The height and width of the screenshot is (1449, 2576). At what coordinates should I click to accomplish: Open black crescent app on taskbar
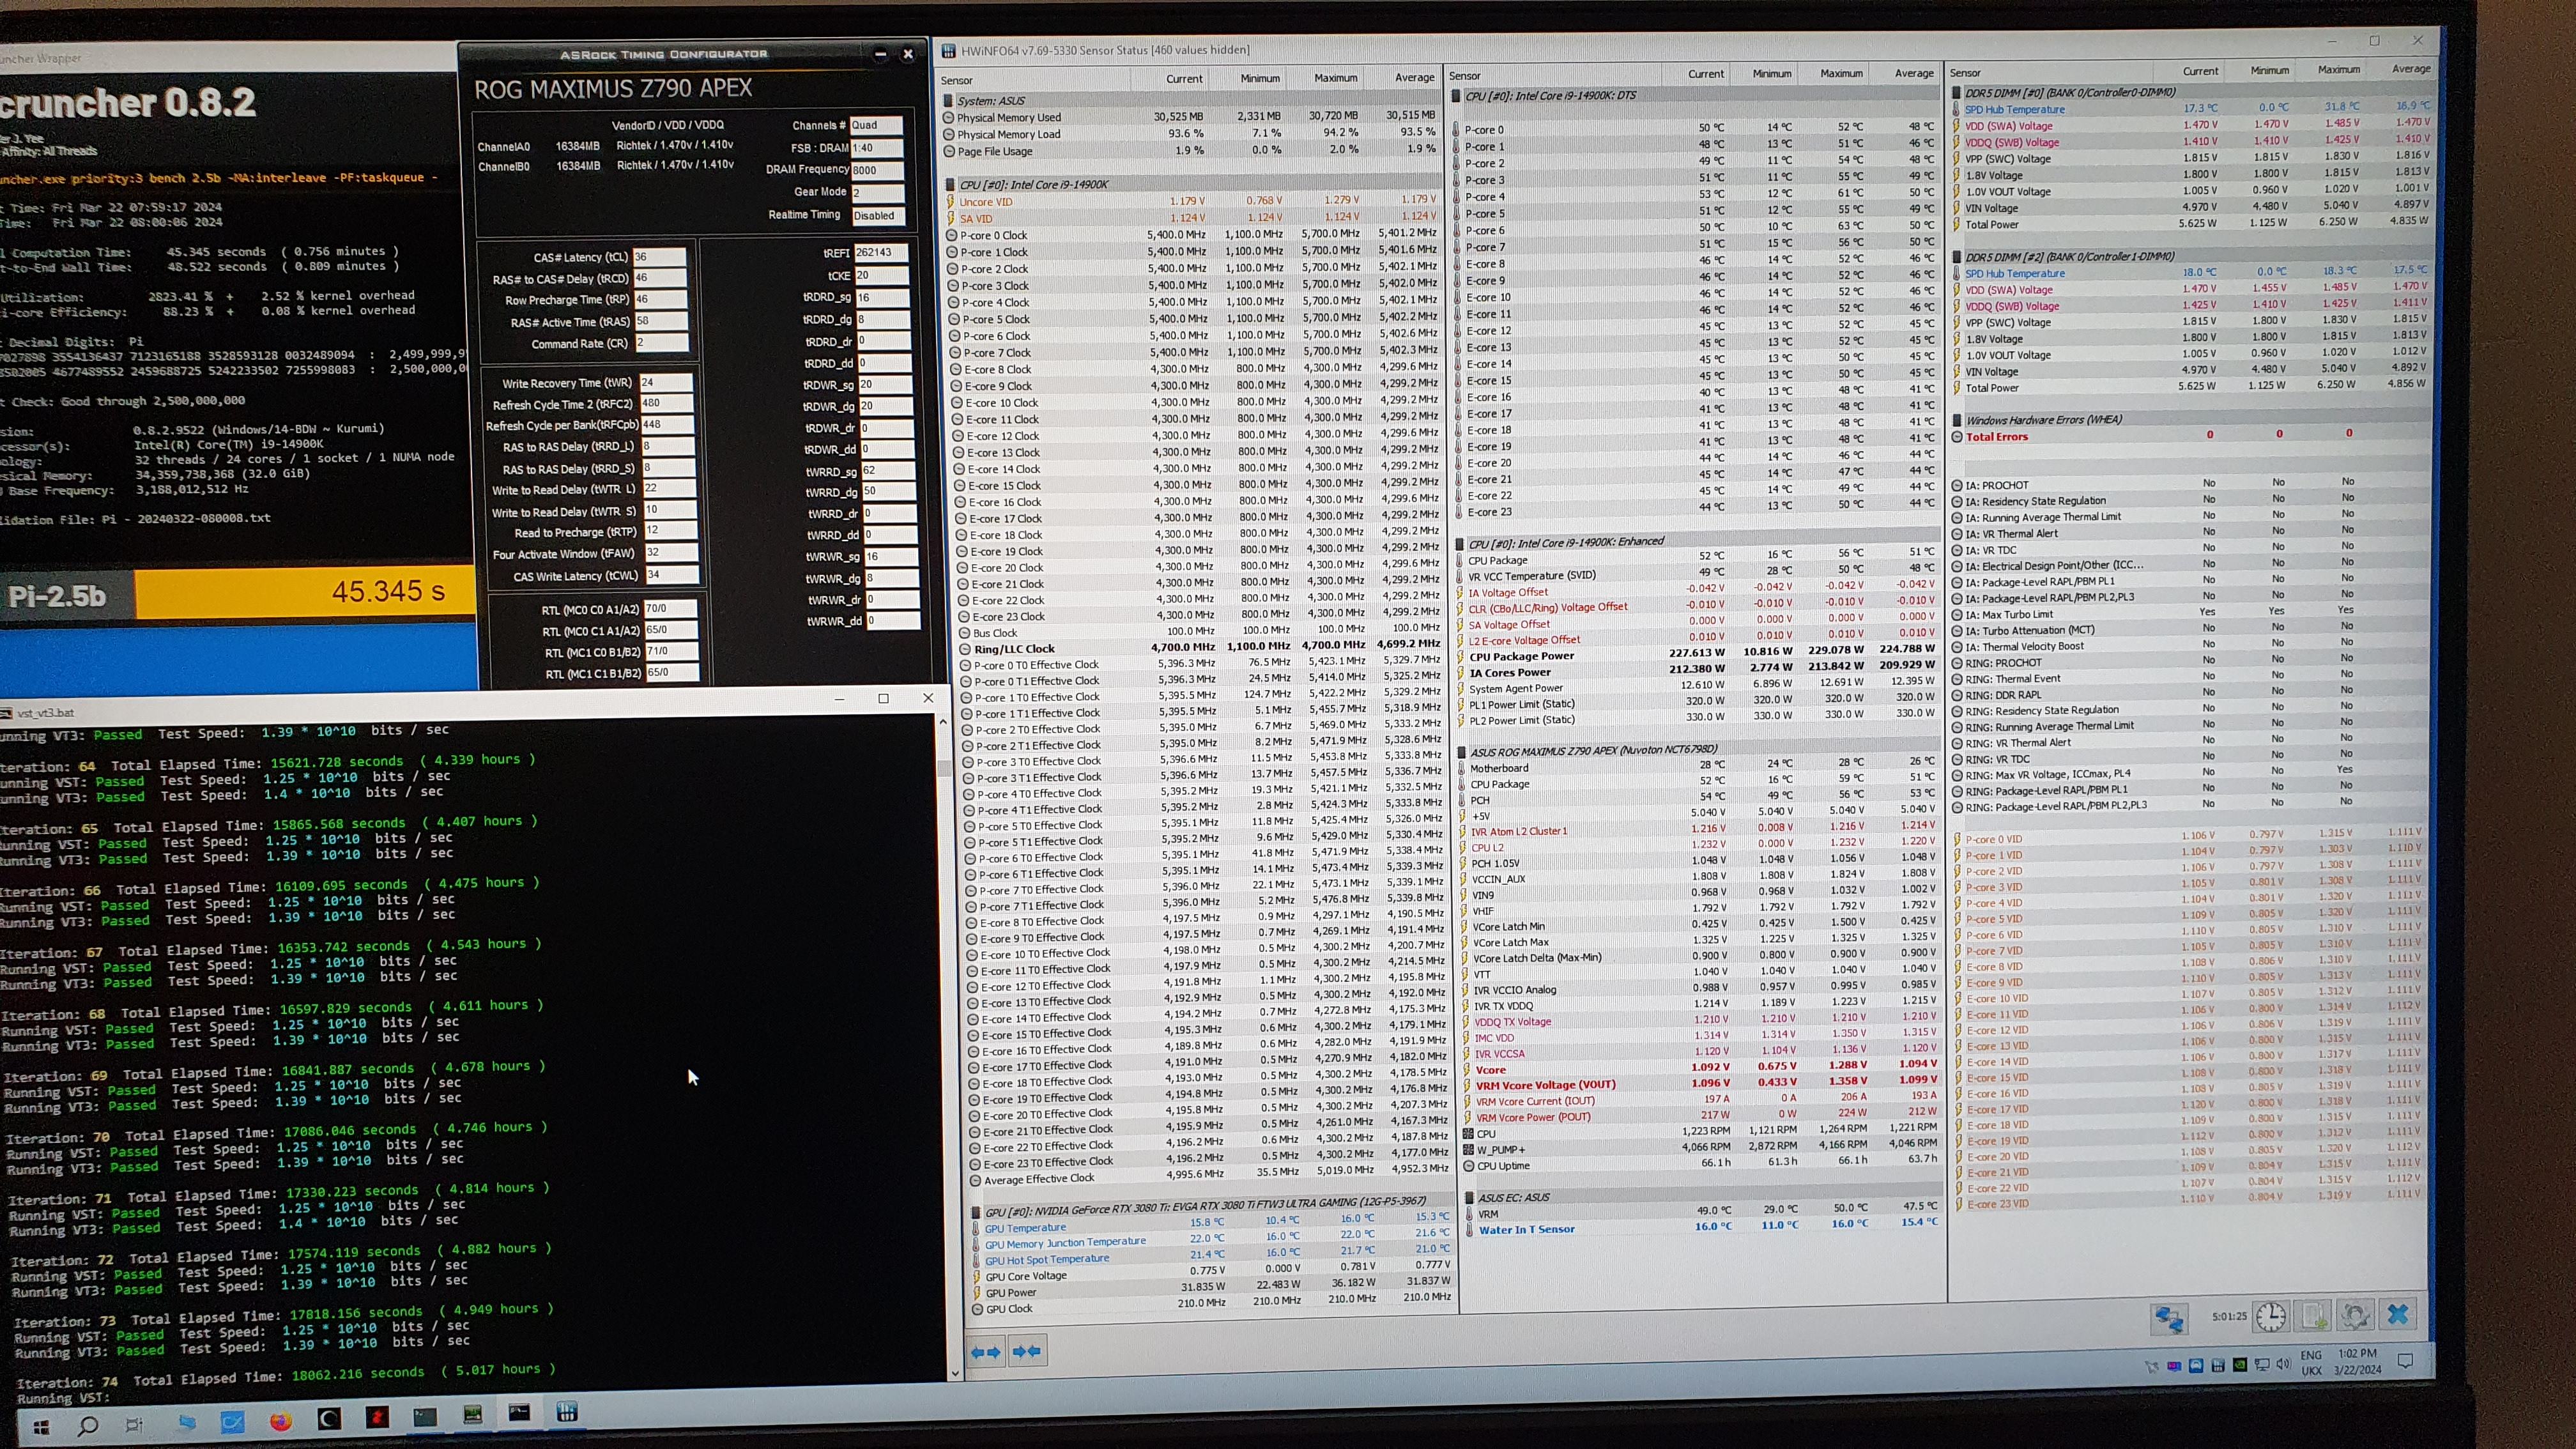(x=329, y=1418)
